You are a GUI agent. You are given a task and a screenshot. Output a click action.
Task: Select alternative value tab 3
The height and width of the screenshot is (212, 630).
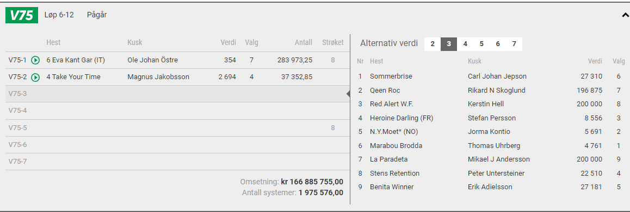click(x=449, y=44)
